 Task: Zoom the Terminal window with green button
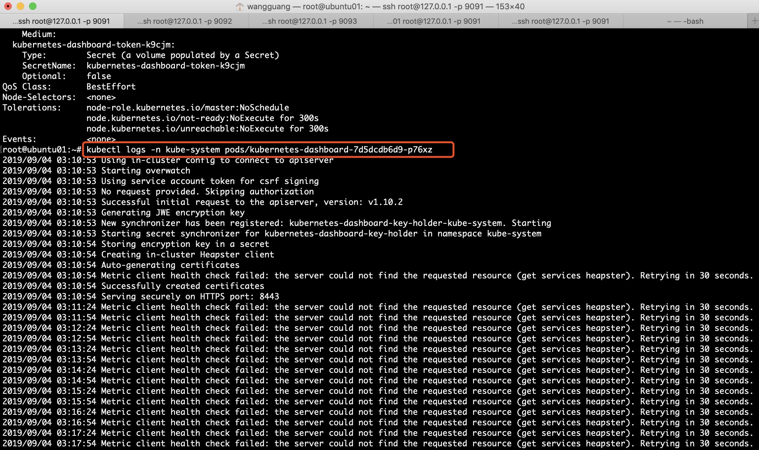33,6
